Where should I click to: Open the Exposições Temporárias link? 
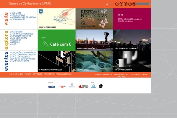23,53
